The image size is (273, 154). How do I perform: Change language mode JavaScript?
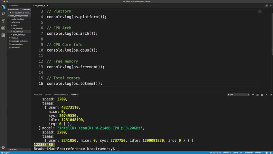(x=248, y=153)
